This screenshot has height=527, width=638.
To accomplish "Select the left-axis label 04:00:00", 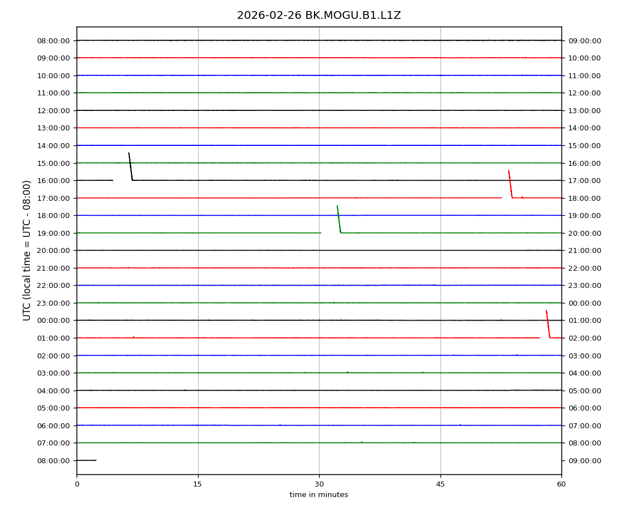I will pyautogui.click(x=54, y=391).
